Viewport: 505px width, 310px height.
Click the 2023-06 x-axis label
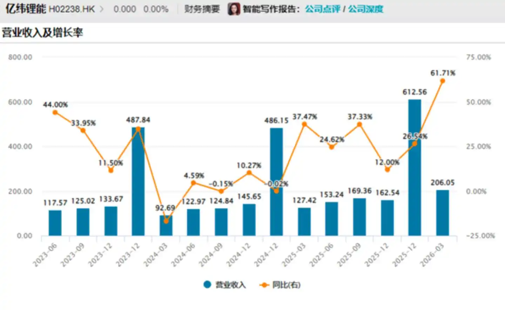point(45,255)
